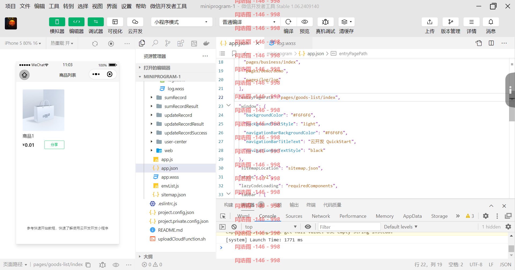Screen dimensions: 515x270
Task: Toggle the debugger panel button
Action: (96, 22)
